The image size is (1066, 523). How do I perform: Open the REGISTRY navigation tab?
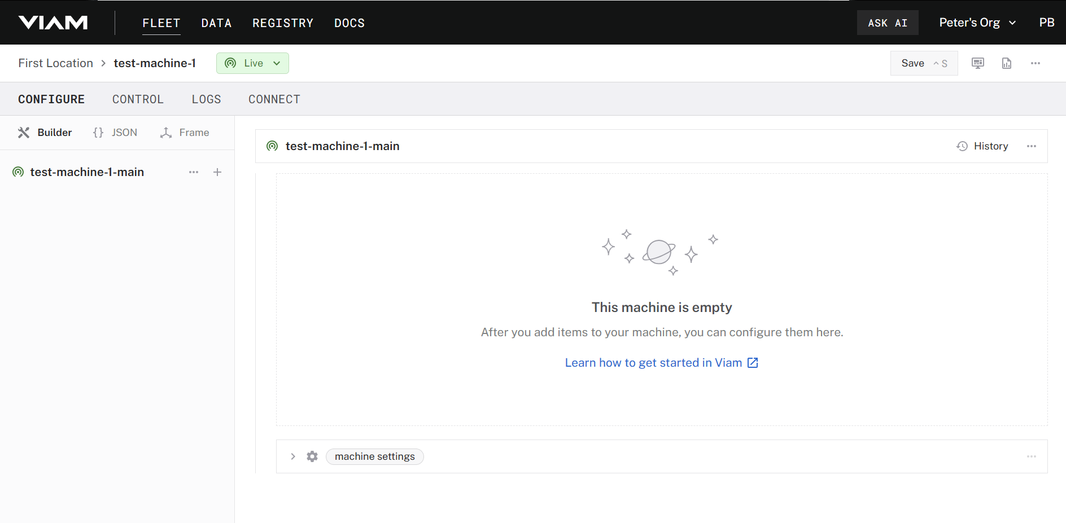coord(283,23)
